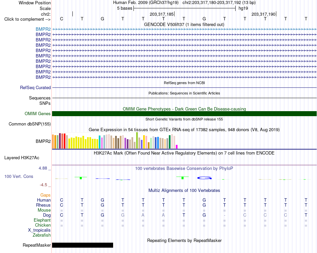Click the GTEx Gene Expression track title
The width and height of the screenshot is (317, 253).
coord(184,130)
